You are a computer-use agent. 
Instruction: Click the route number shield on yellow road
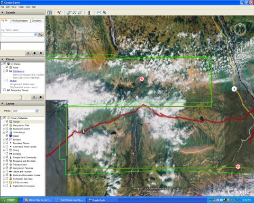point(234,89)
